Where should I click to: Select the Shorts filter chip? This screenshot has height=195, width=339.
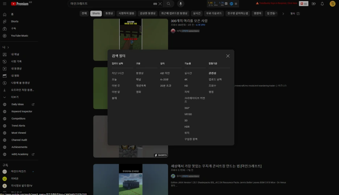tap(96, 13)
